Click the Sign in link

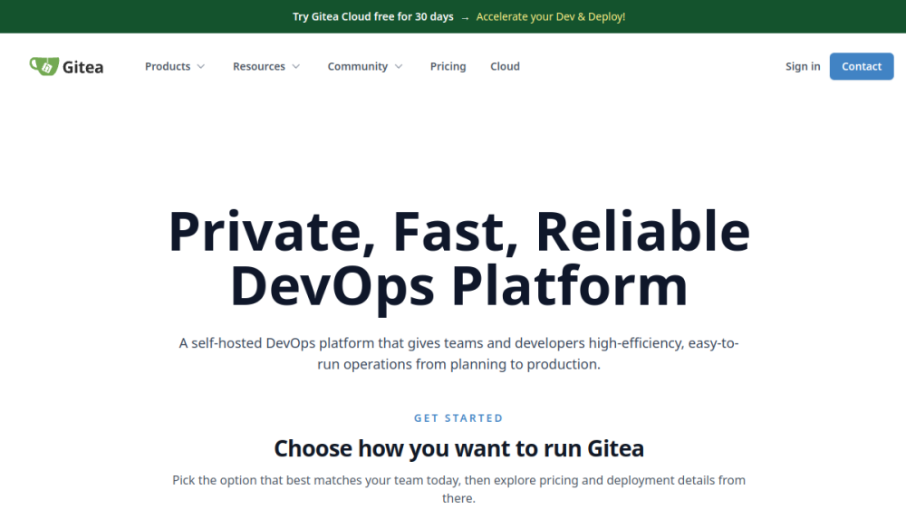pyautogui.click(x=803, y=66)
